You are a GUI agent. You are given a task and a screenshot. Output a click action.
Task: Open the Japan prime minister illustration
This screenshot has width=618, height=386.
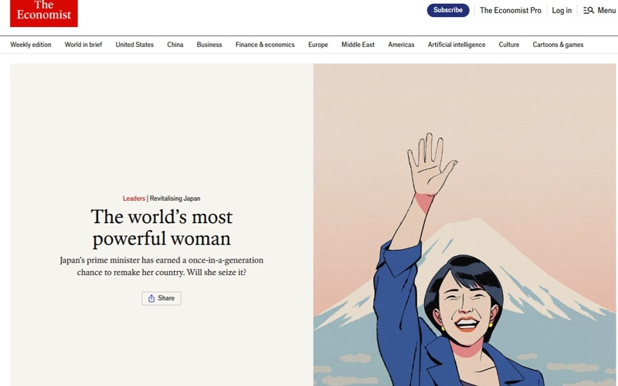pos(464,232)
